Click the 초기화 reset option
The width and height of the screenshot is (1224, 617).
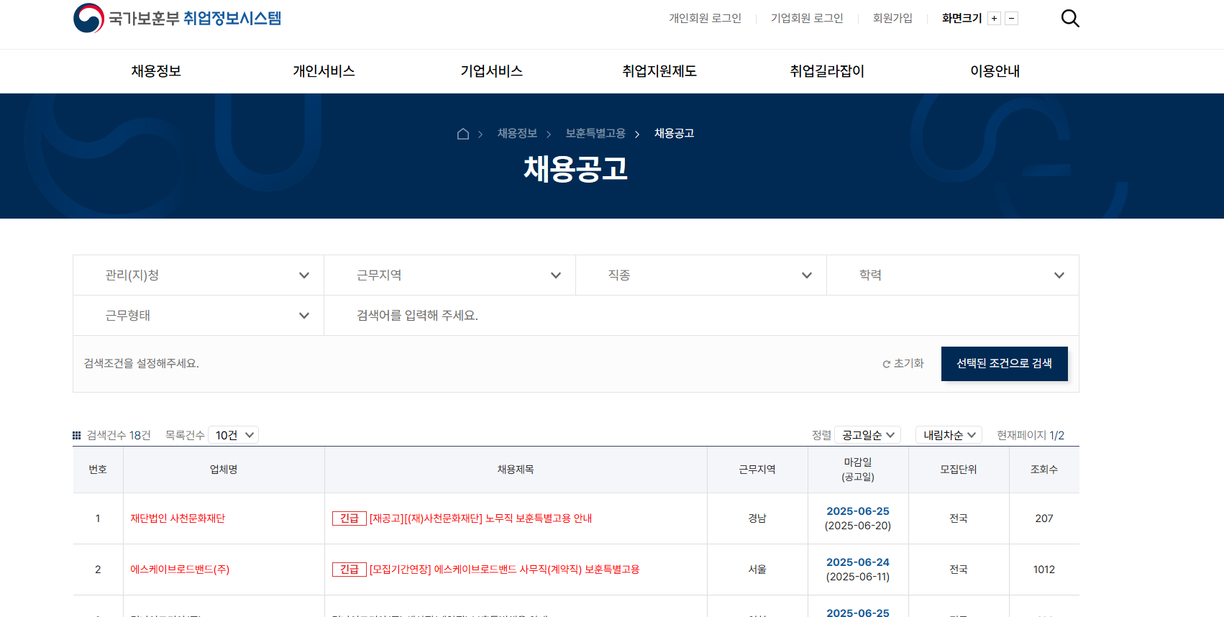pos(903,363)
